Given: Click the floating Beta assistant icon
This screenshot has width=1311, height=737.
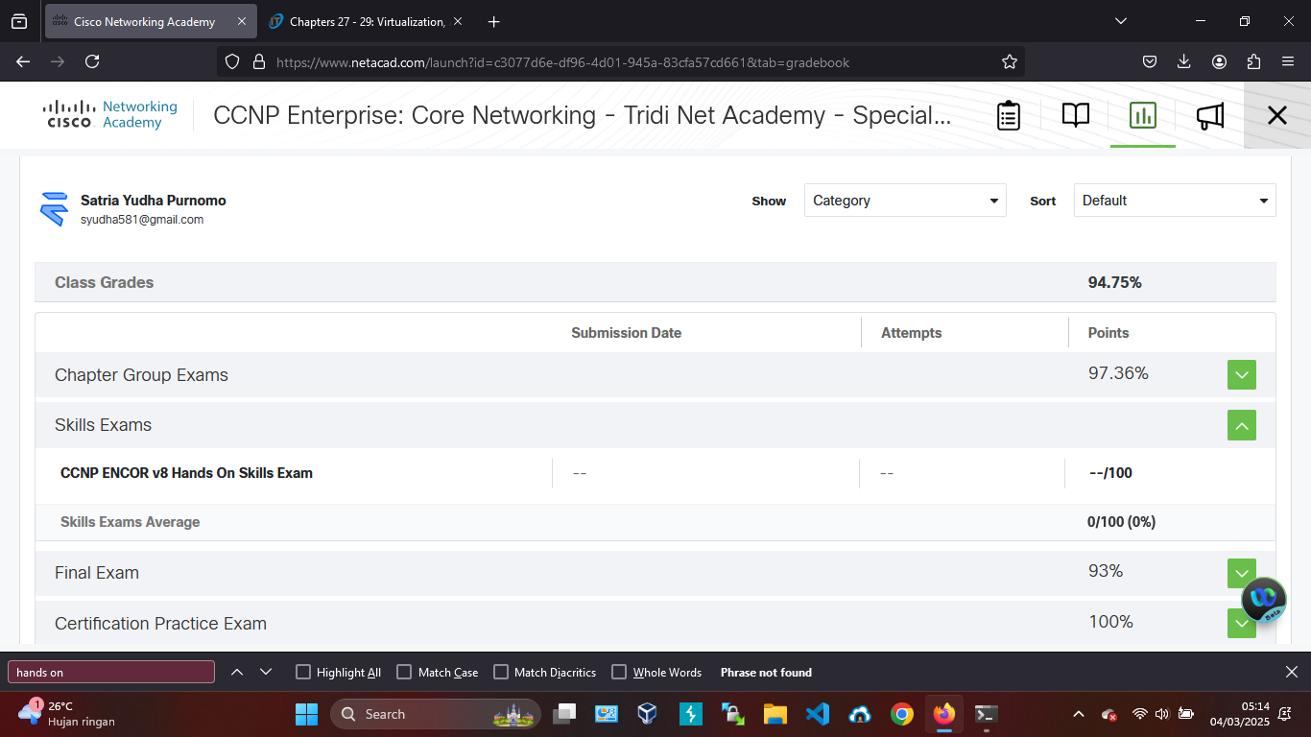Looking at the screenshot, I should pyautogui.click(x=1264, y=600).
